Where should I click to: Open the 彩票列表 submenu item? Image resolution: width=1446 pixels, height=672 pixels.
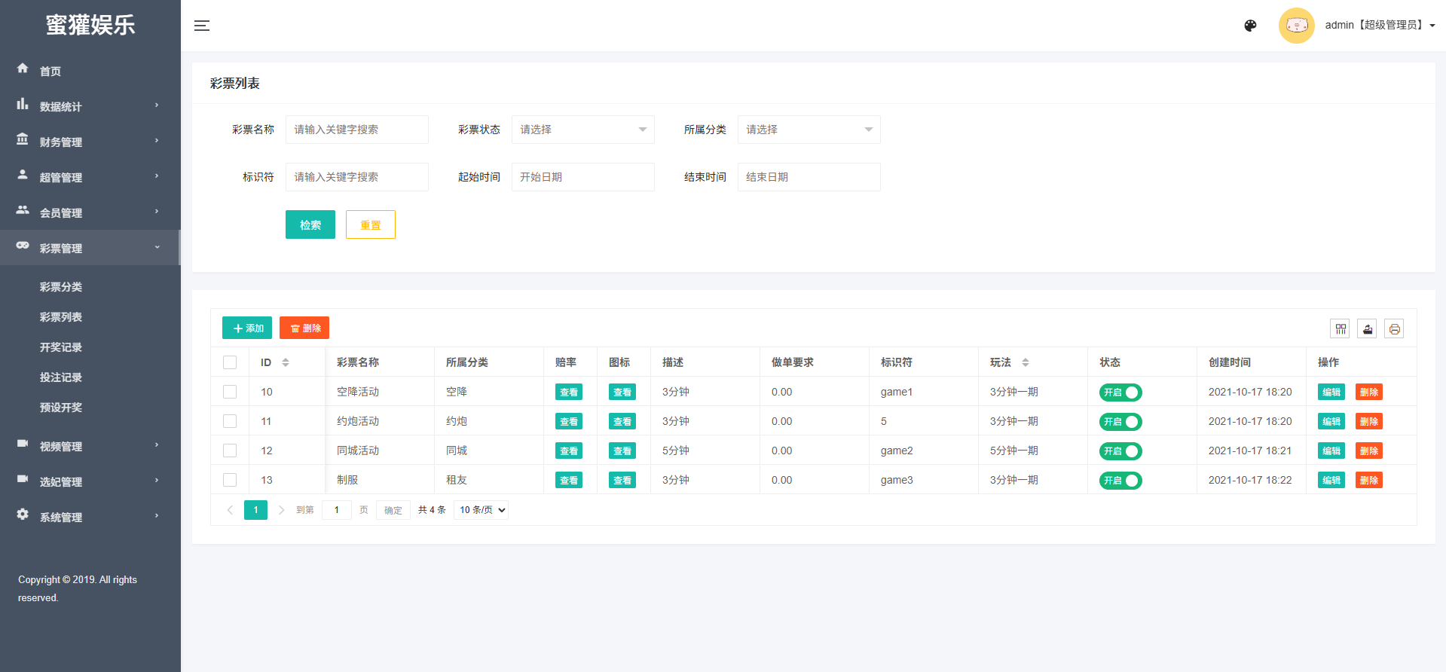61,317
